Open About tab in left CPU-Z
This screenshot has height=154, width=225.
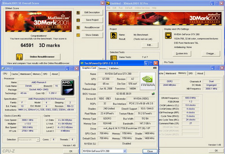pos(55,74)
